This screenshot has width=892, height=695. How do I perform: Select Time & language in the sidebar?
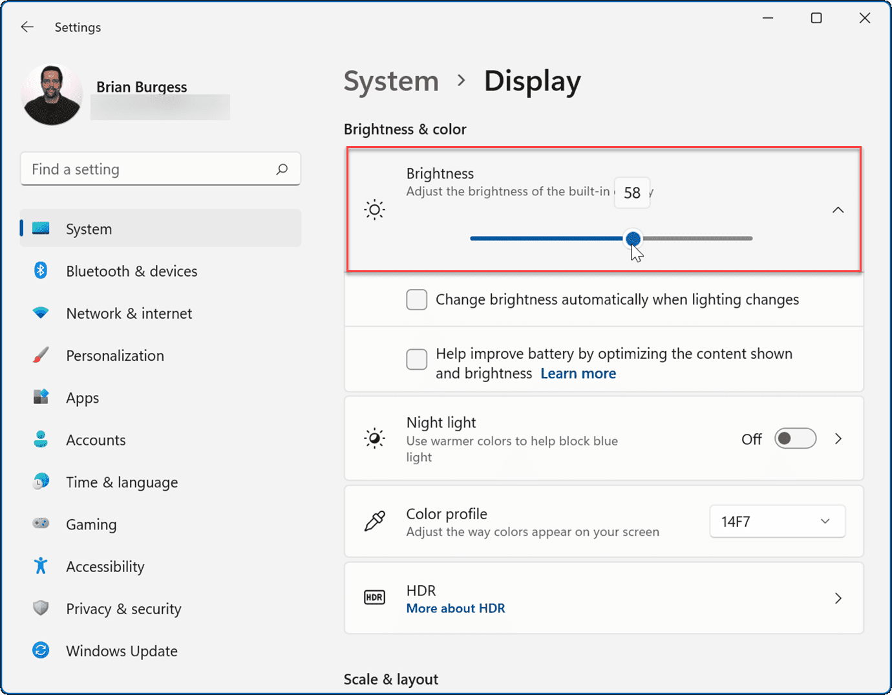coord(122,482)
